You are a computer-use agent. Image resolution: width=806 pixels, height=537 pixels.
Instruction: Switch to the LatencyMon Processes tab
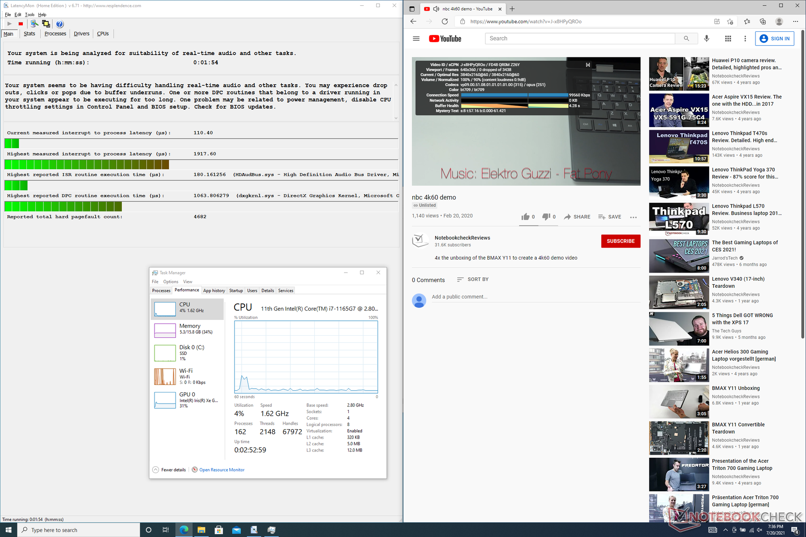tap(55, 34)
